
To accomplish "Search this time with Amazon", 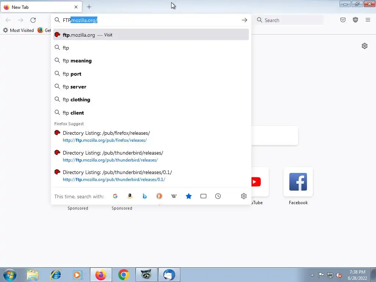I will (130, 196).
